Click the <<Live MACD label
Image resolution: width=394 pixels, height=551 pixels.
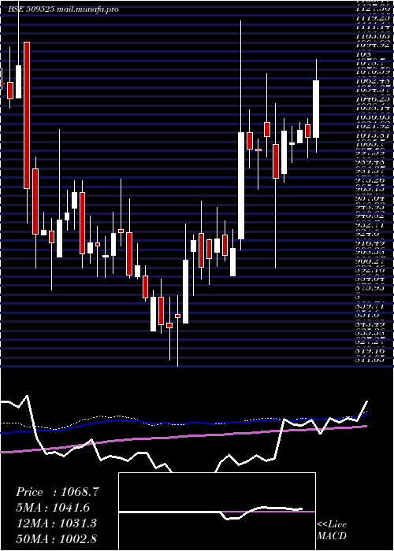(332, 530)
